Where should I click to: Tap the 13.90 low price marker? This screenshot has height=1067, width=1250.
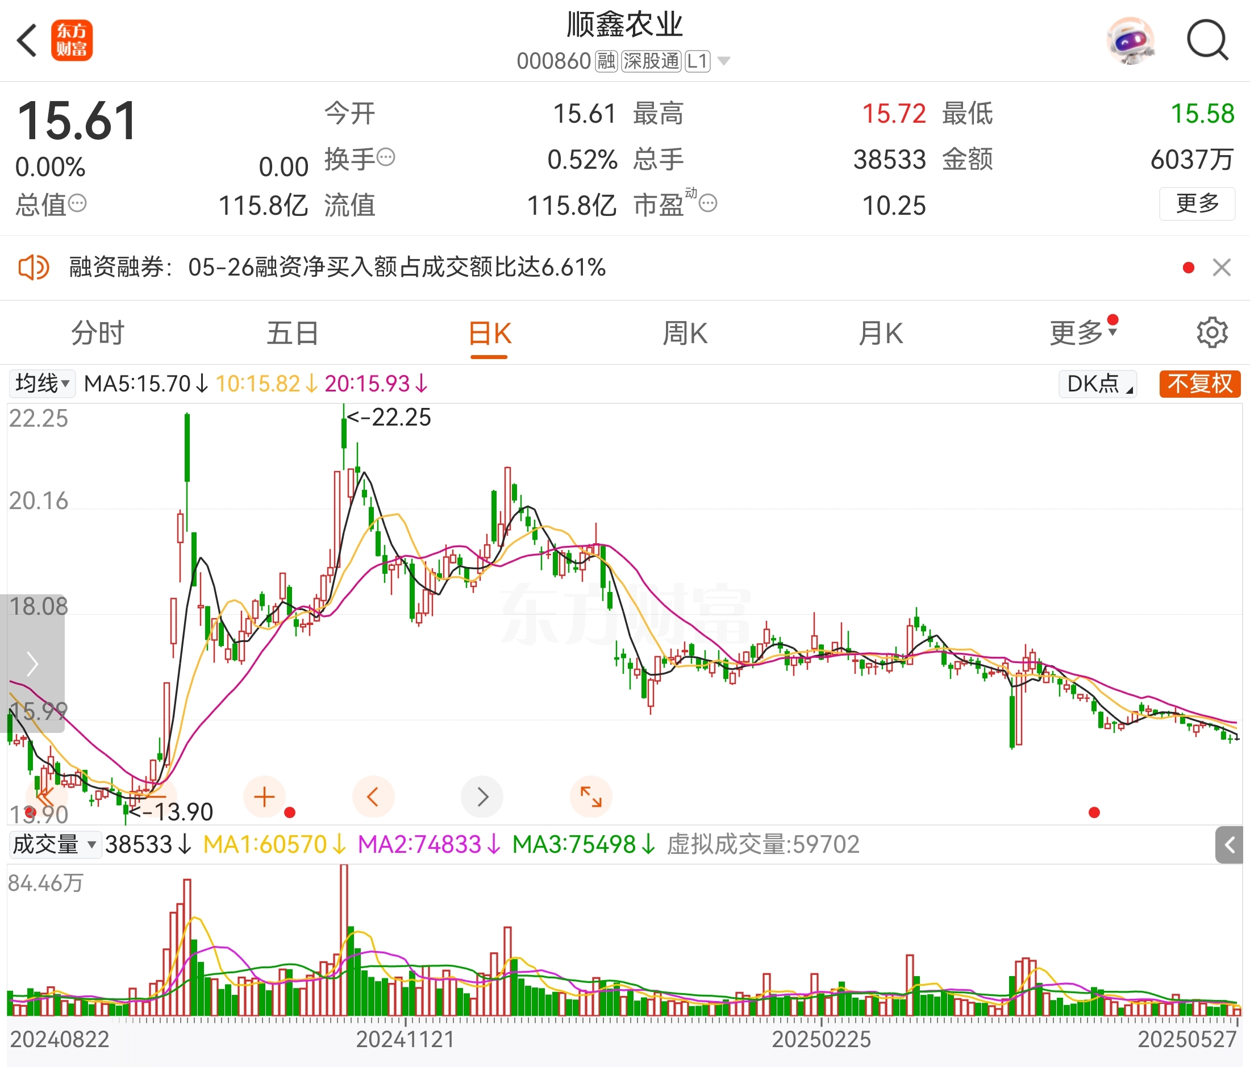[x=172, y=812]
